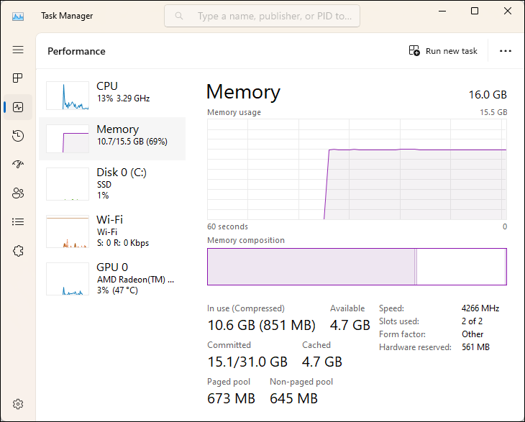Click the Wi-Fi mini throughput graph

(x=68, y=231)
